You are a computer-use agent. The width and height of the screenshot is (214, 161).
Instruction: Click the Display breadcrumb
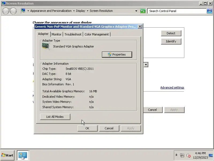81,11
